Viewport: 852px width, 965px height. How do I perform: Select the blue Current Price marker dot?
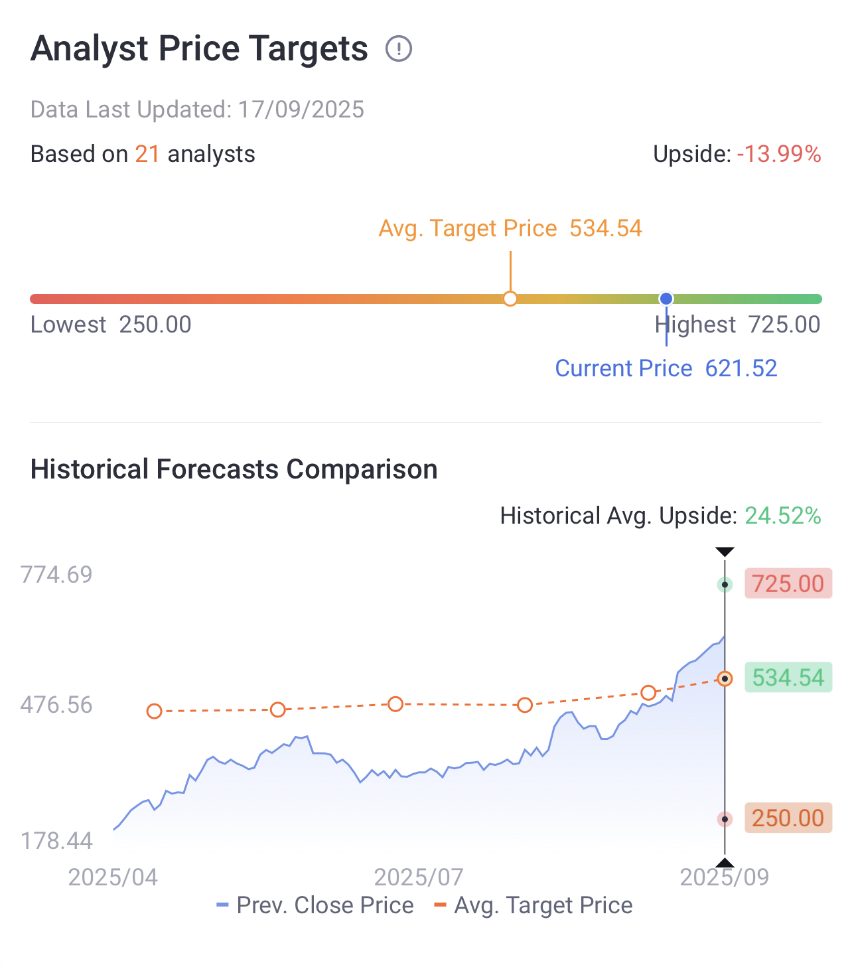666,299
